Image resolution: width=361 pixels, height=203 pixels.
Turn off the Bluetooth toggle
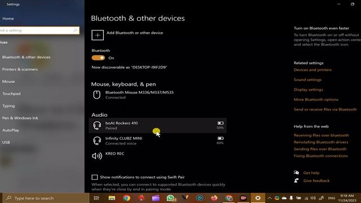pyautogui.click(x=98, y=58)
